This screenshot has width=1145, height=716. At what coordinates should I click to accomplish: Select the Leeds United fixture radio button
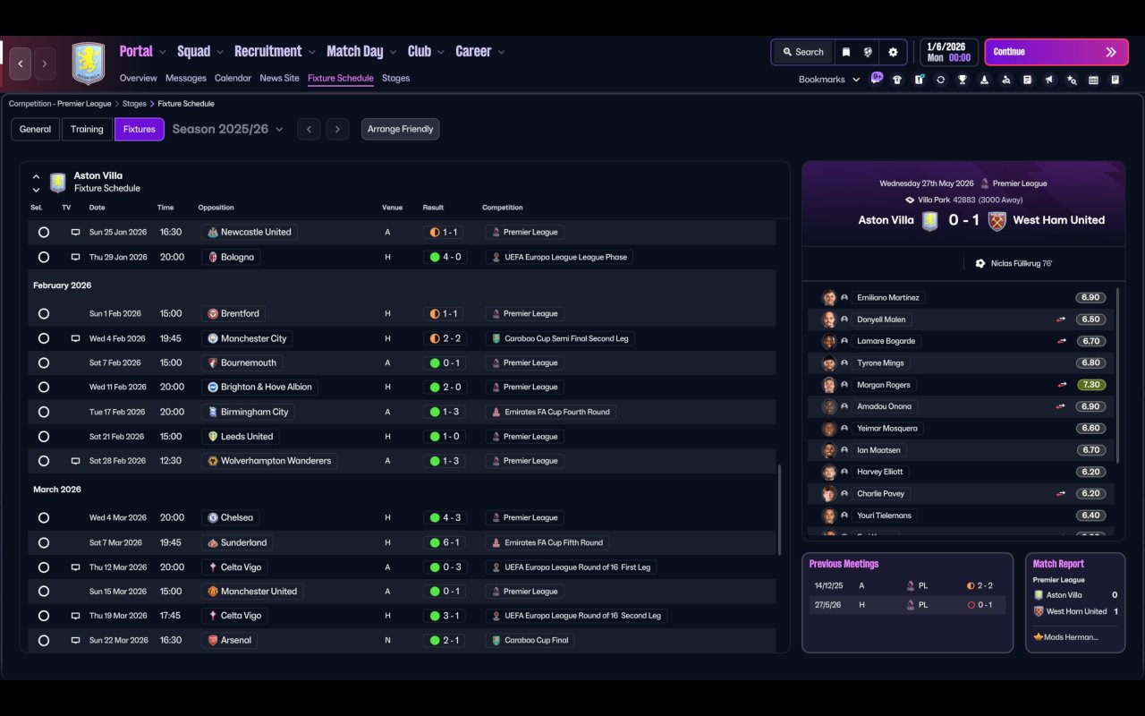[44, 437]
